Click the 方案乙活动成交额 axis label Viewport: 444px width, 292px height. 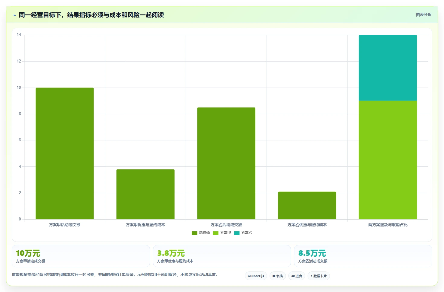[226, 225]
